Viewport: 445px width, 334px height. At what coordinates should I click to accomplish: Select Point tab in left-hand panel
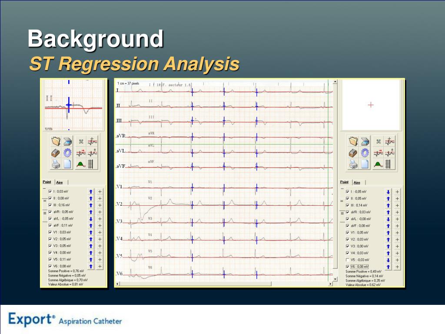point(47,182)
